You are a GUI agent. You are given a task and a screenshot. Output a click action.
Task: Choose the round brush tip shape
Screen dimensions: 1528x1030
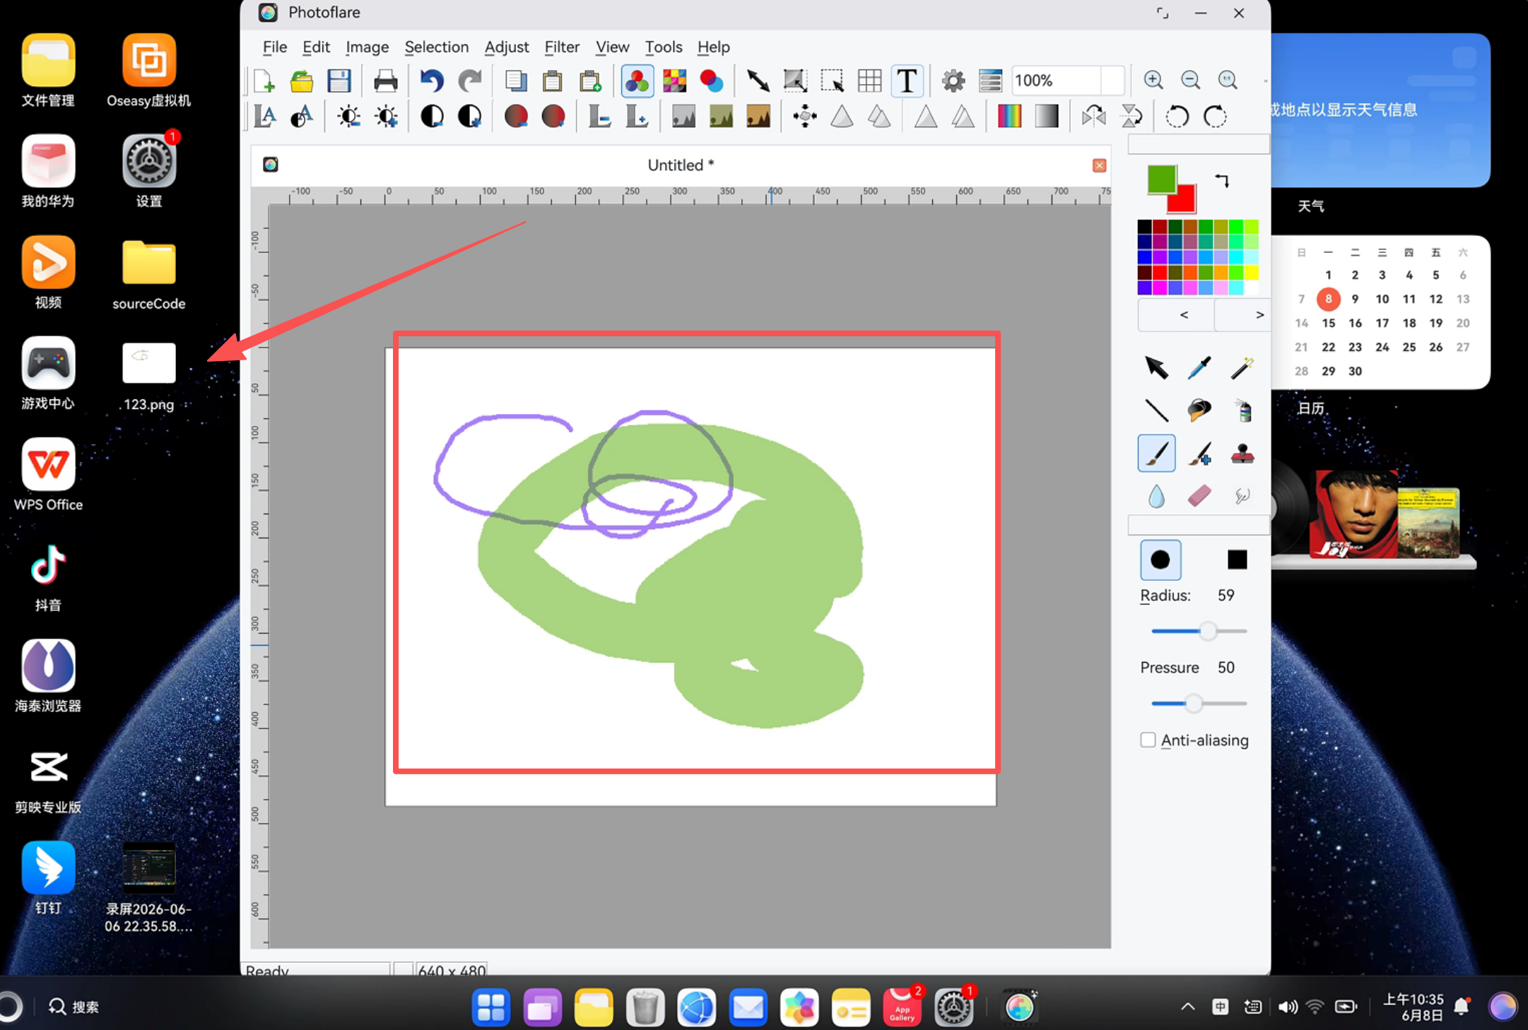[1160, 560]
